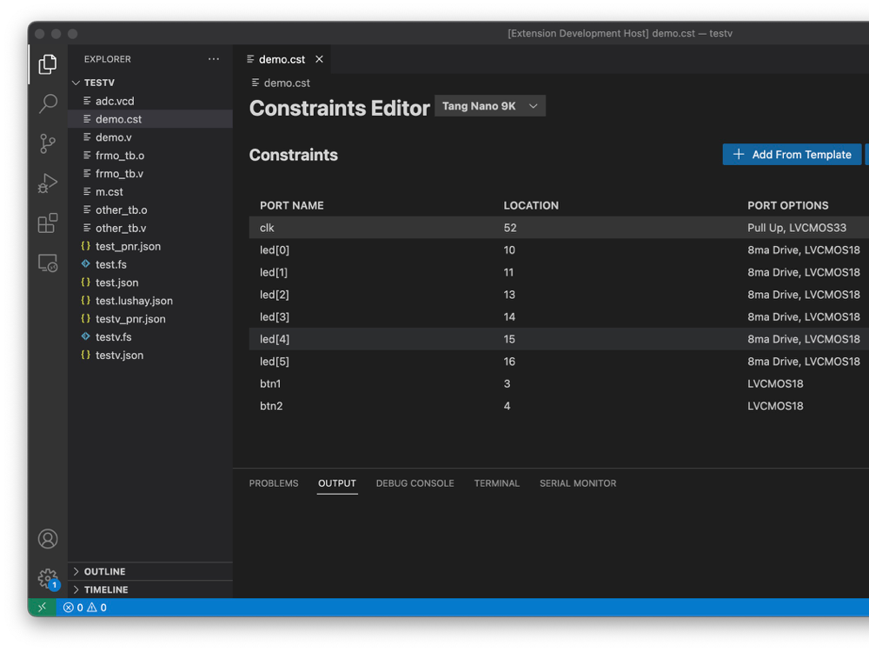This screenshot has height=652, width=869.
Task: Select the led[4] constraint row
Action: tap(559, 339)
